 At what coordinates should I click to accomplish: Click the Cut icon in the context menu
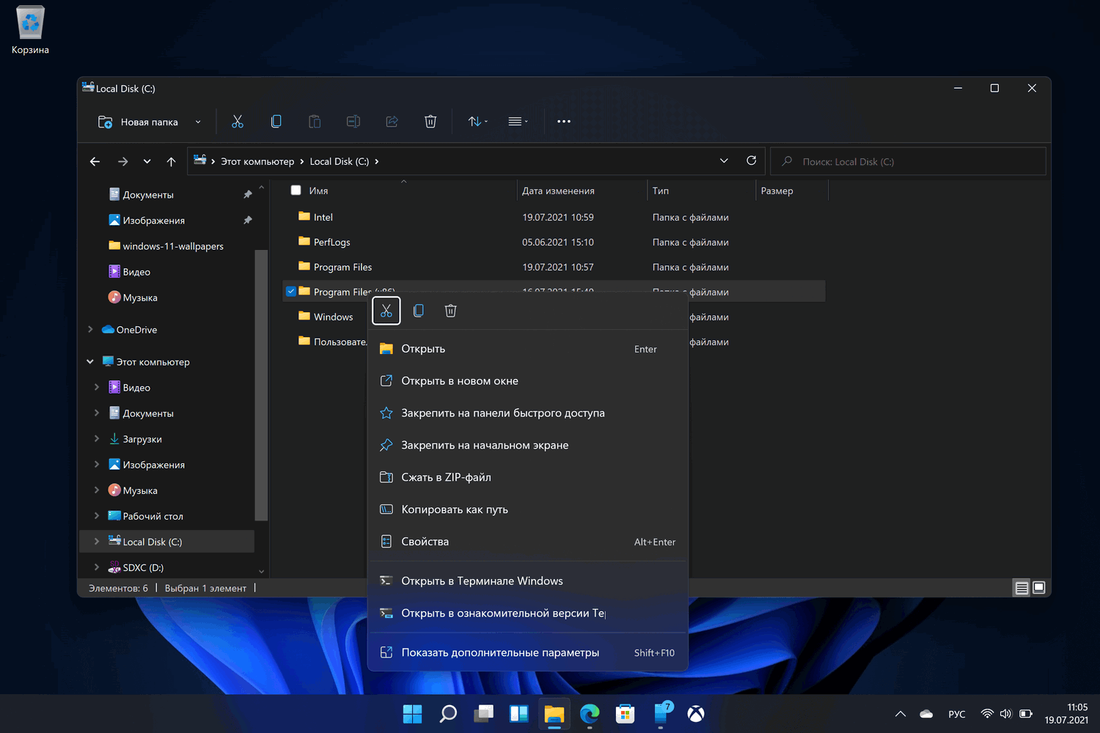tap(386, 311)
